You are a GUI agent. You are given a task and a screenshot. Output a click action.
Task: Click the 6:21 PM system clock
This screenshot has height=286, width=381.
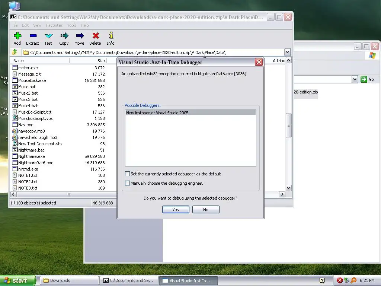tap(367, 281)
